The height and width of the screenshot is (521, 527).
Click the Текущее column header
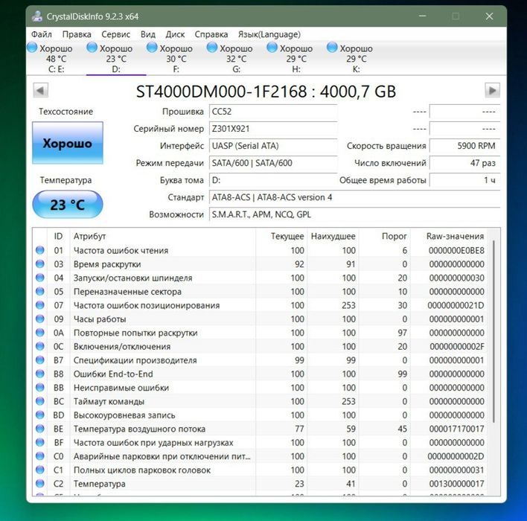[x=281, y=236]
